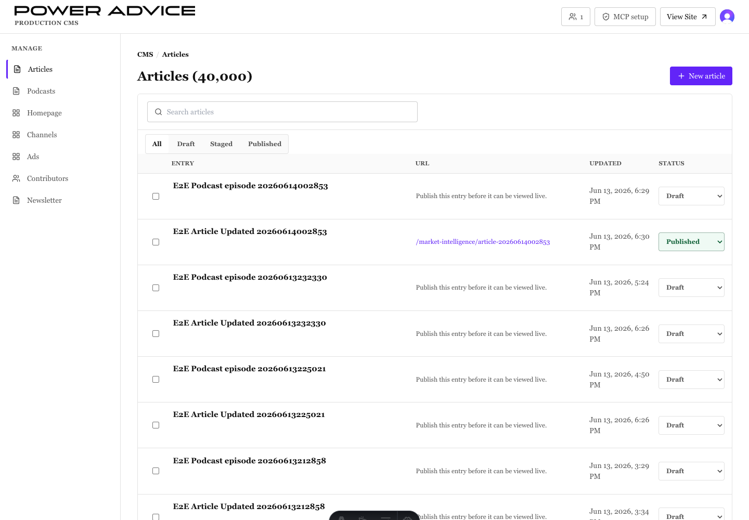Click the URL column header
Viewport: 749px width, 520px height.
[x=422, y=163]
